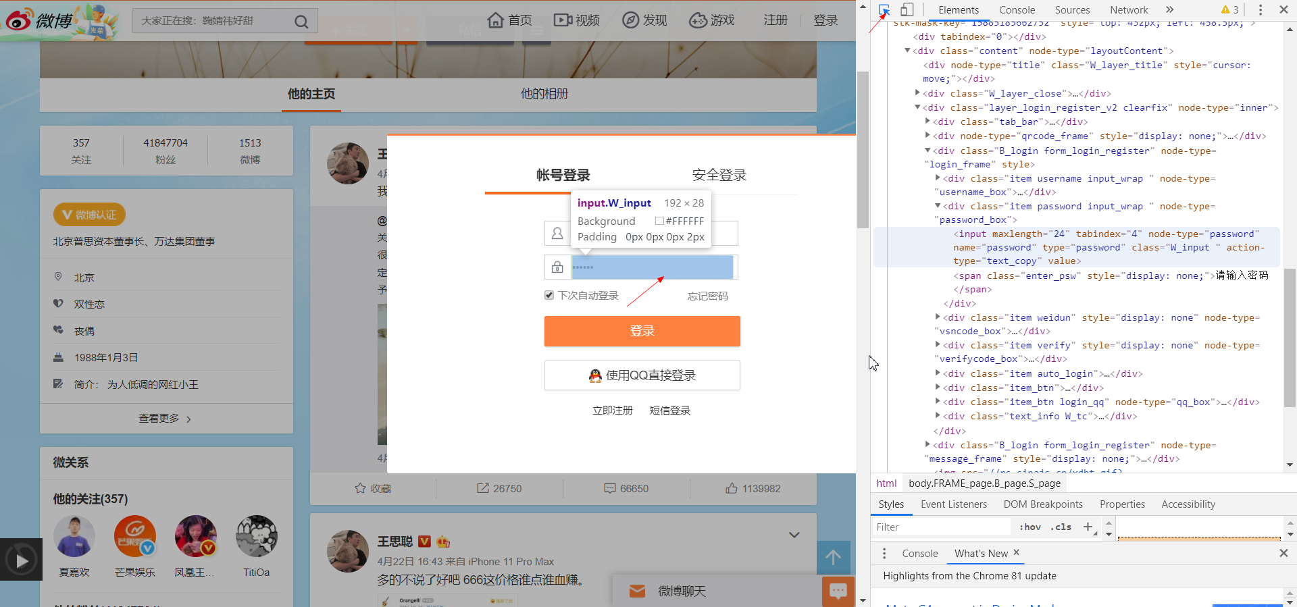Click the 短信登录 link
Image resolution: width=1297 pixels, height=607 pixels.
(x=669, y=410)
